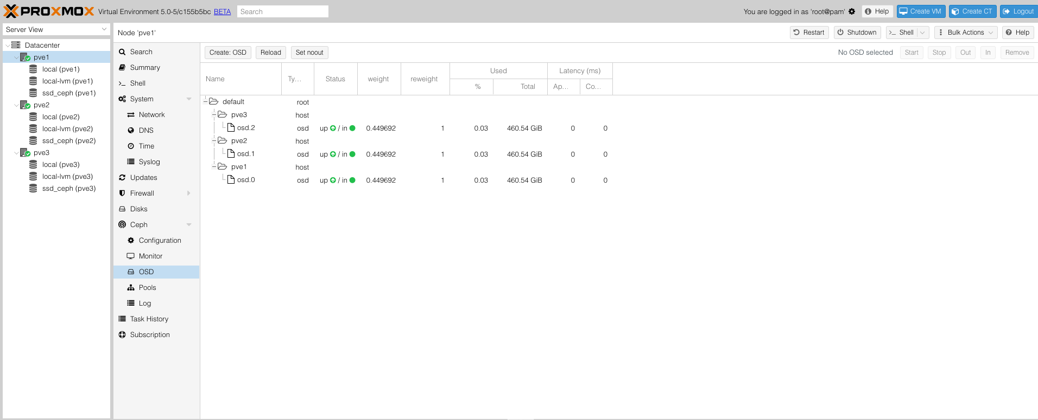Open the Pools menu entry

(x=156, y=288)
